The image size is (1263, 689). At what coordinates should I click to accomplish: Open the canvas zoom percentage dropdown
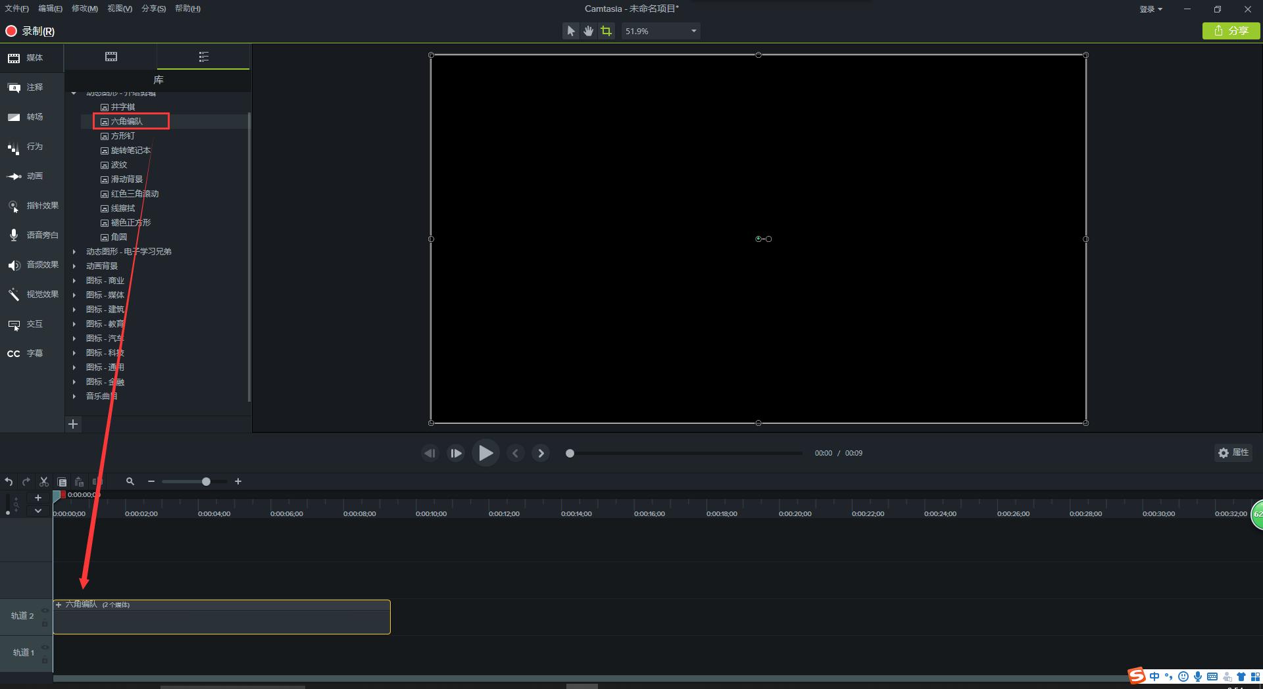[693, 31]
